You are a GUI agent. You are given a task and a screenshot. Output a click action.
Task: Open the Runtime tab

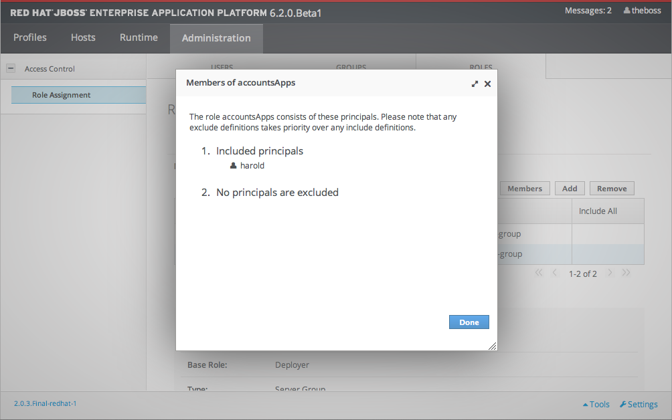(139, 37)
